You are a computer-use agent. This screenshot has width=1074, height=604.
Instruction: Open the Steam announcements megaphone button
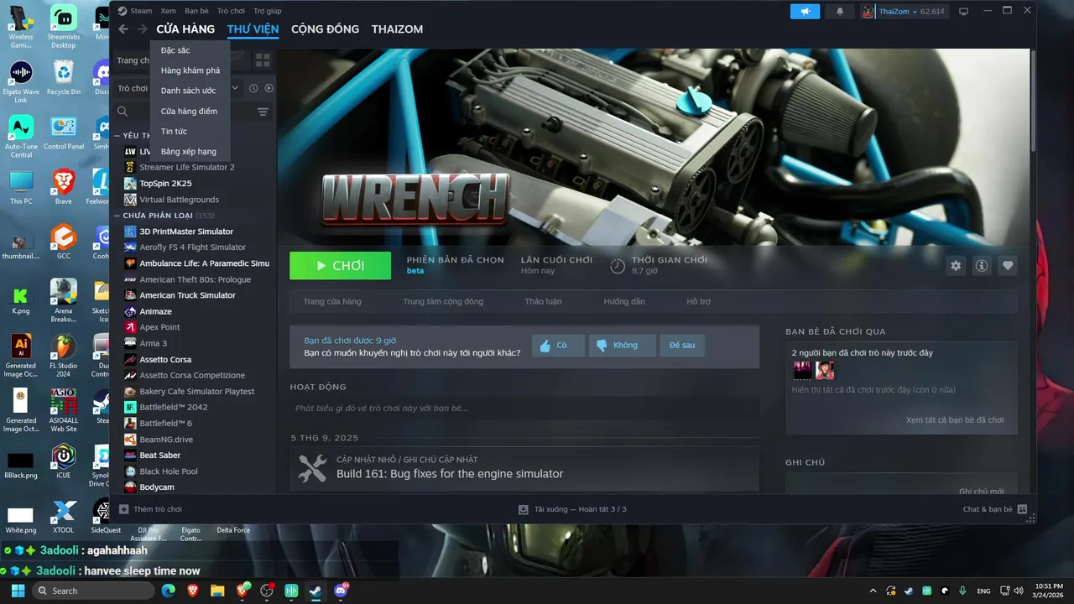pyautogui.click(x=805, y=11)
